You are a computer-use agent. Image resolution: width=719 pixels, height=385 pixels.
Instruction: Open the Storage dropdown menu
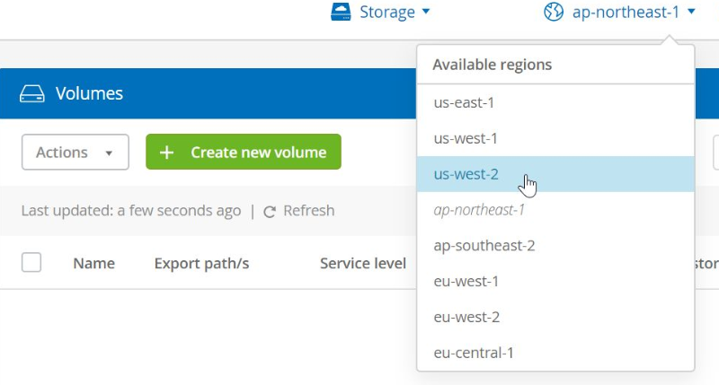point(380,12)
